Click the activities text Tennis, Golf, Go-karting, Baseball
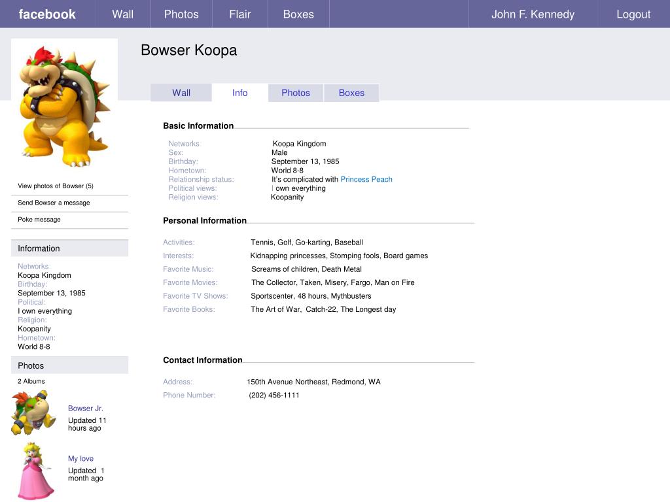670x502 pixels. point(307,242)
